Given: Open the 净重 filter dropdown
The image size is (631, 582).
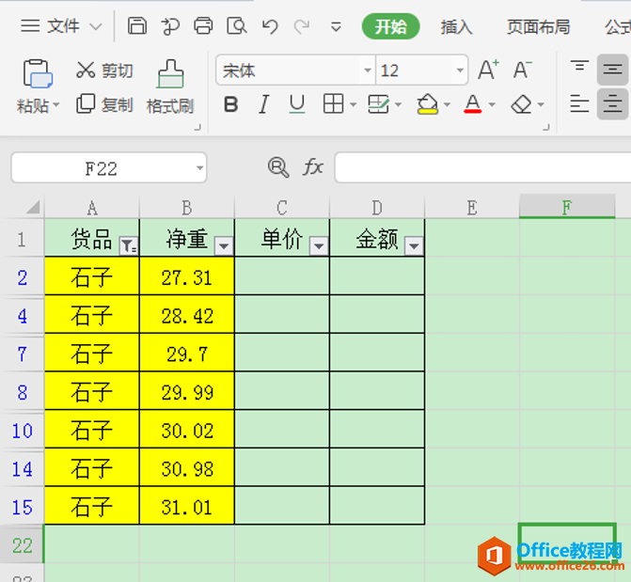Looking at the screenshot, I should click(x=224, y=245).
